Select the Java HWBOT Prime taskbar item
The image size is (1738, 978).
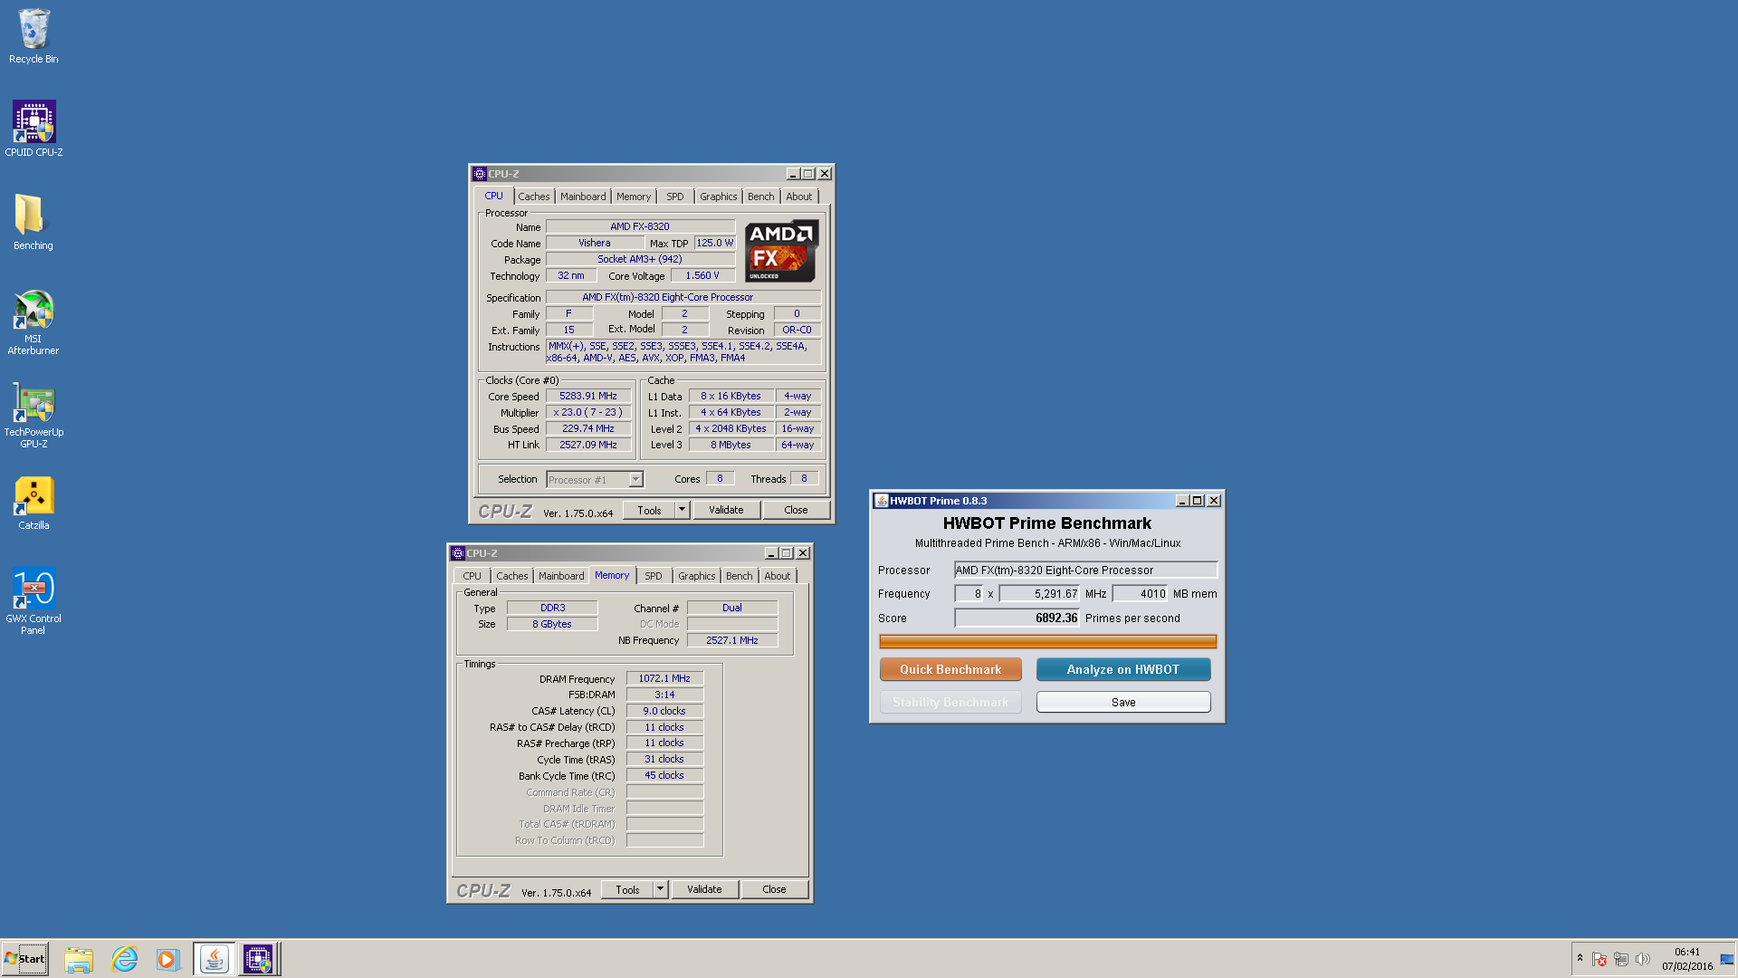(x=214, y=959)
